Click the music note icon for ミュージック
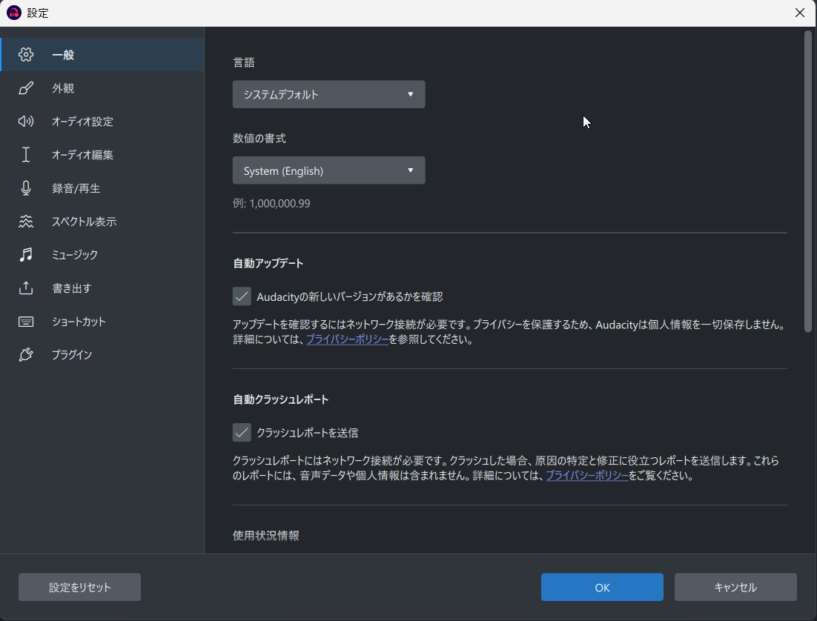Screen dimensions: 817x621 (x=25, y=255)
